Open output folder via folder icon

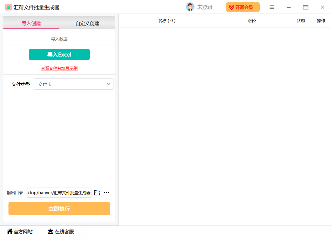tap(97, 193)
